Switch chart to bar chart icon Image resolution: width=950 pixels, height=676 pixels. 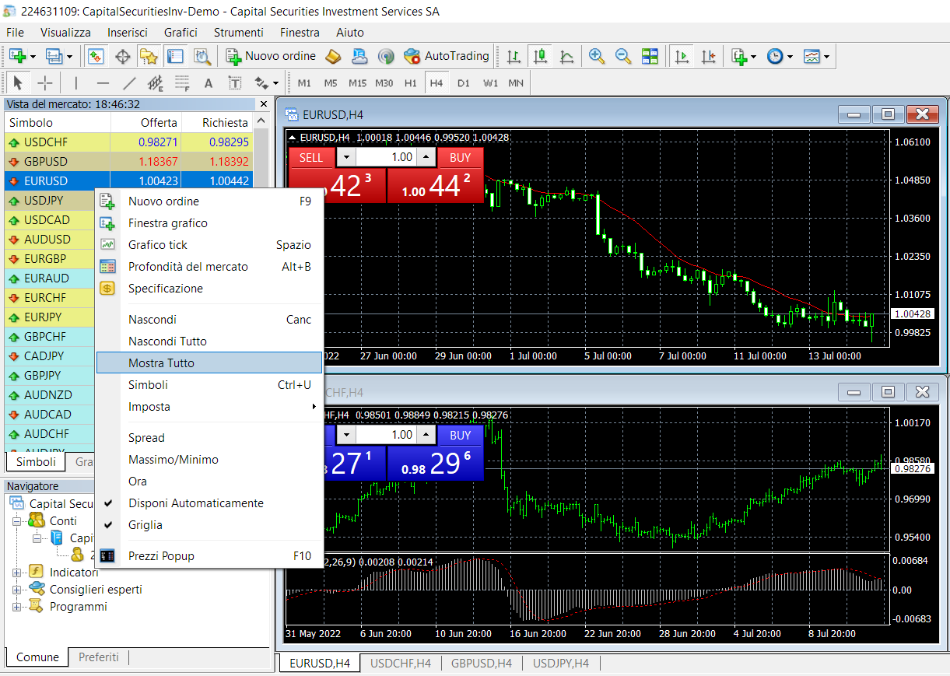point(514,56)
